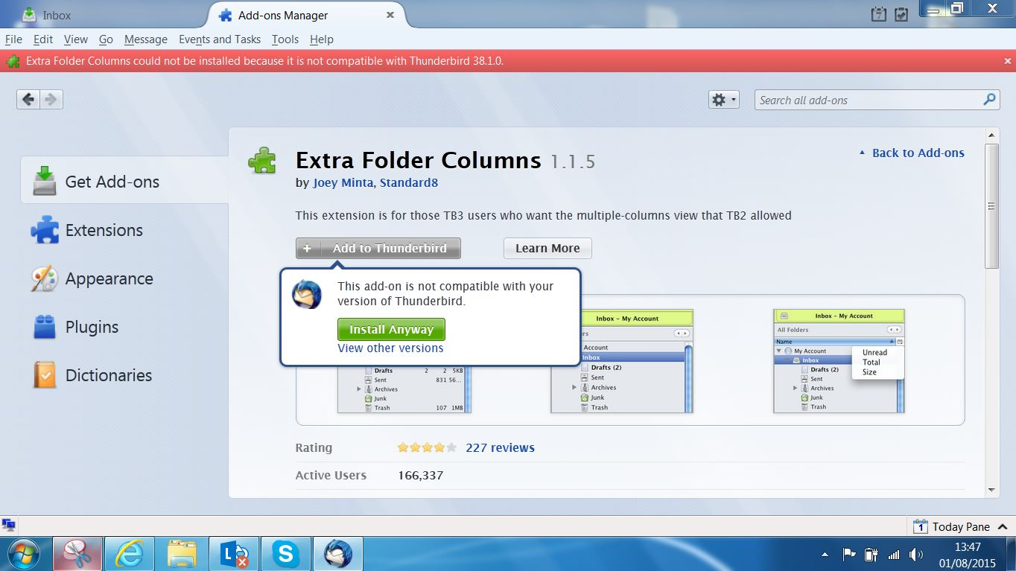Click the green Install Anyway button
1016x571 pixels.
coord(391,329)
